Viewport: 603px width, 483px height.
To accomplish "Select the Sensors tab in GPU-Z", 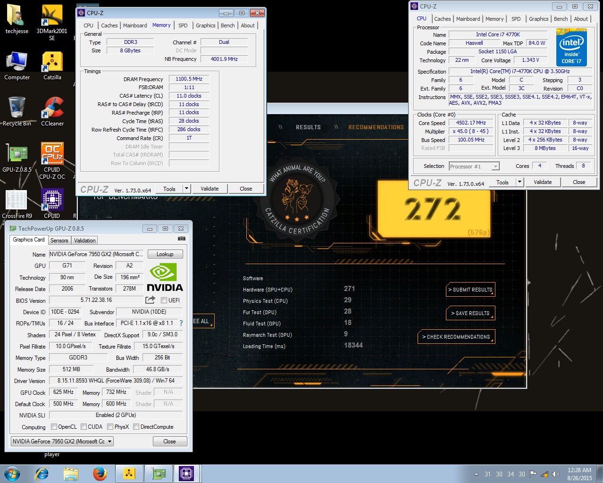I will click(59, 240).
